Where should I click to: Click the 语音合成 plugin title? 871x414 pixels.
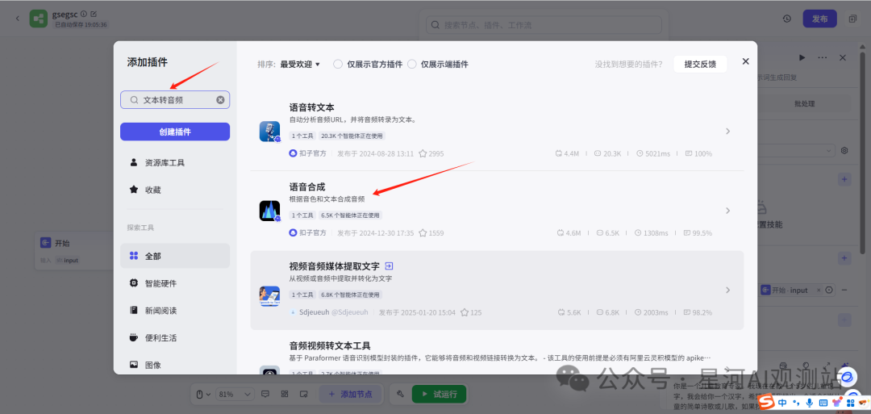point(307,187)
